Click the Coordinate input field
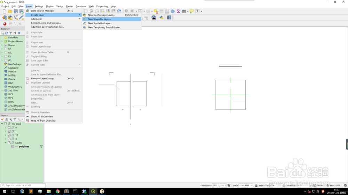 tap(219, 186)
